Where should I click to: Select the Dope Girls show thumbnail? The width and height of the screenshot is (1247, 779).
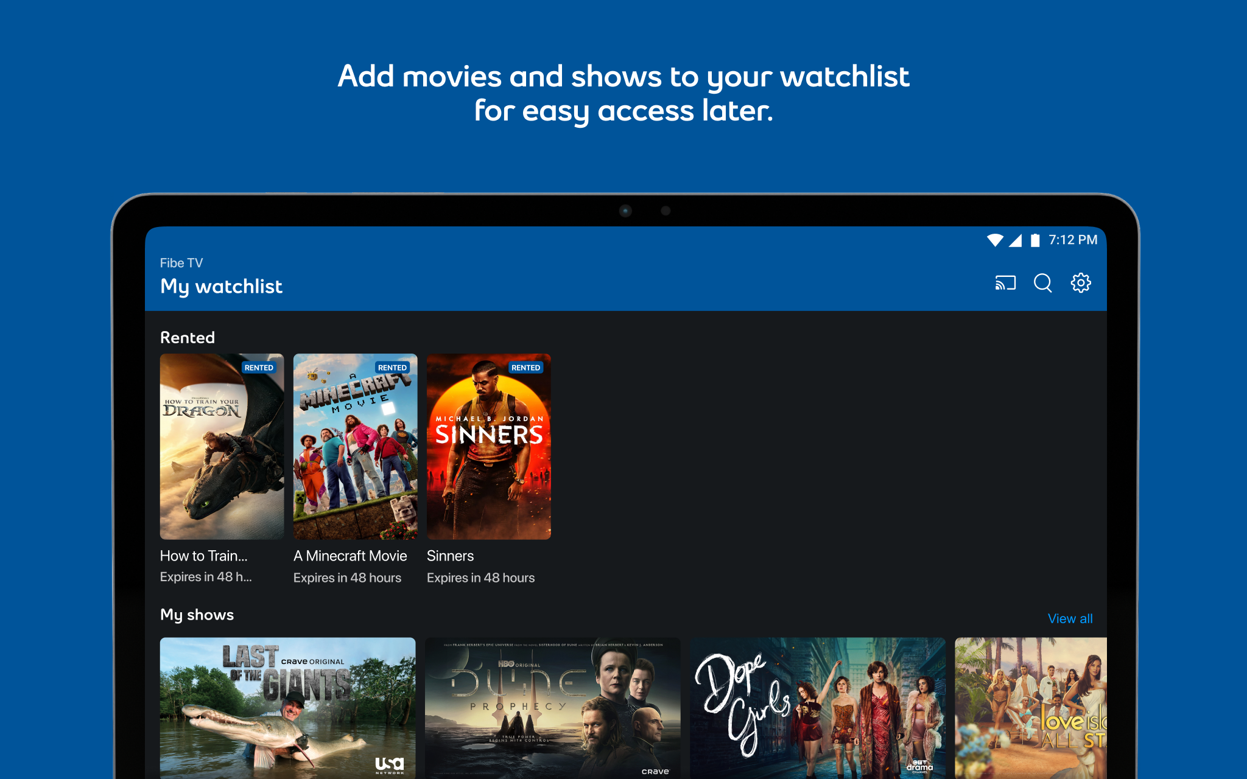click(817, 708)
